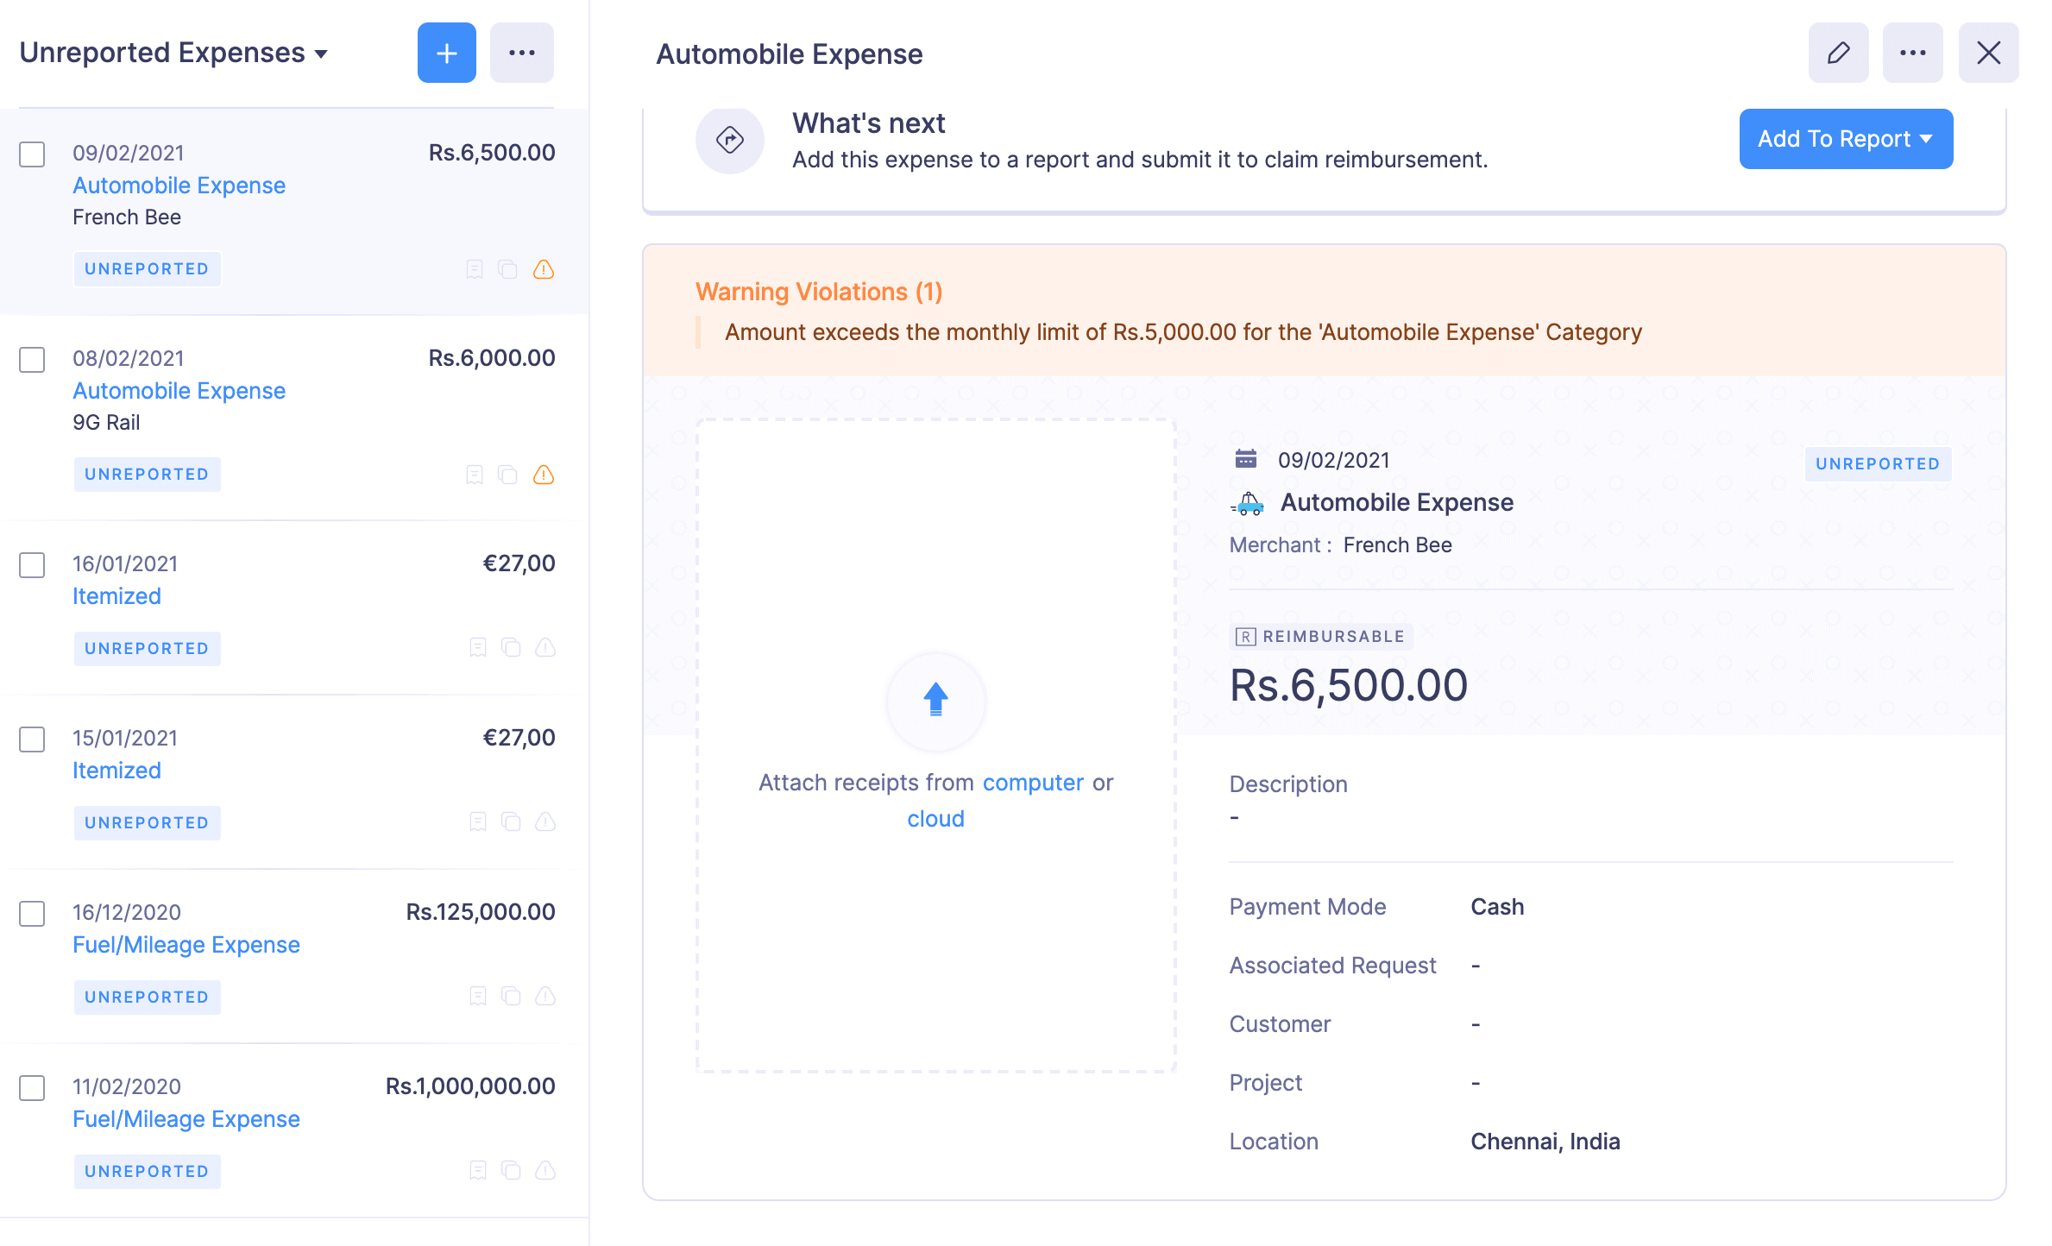
Task: Click the pencil edit expense icon
Action: (1838, 53)
